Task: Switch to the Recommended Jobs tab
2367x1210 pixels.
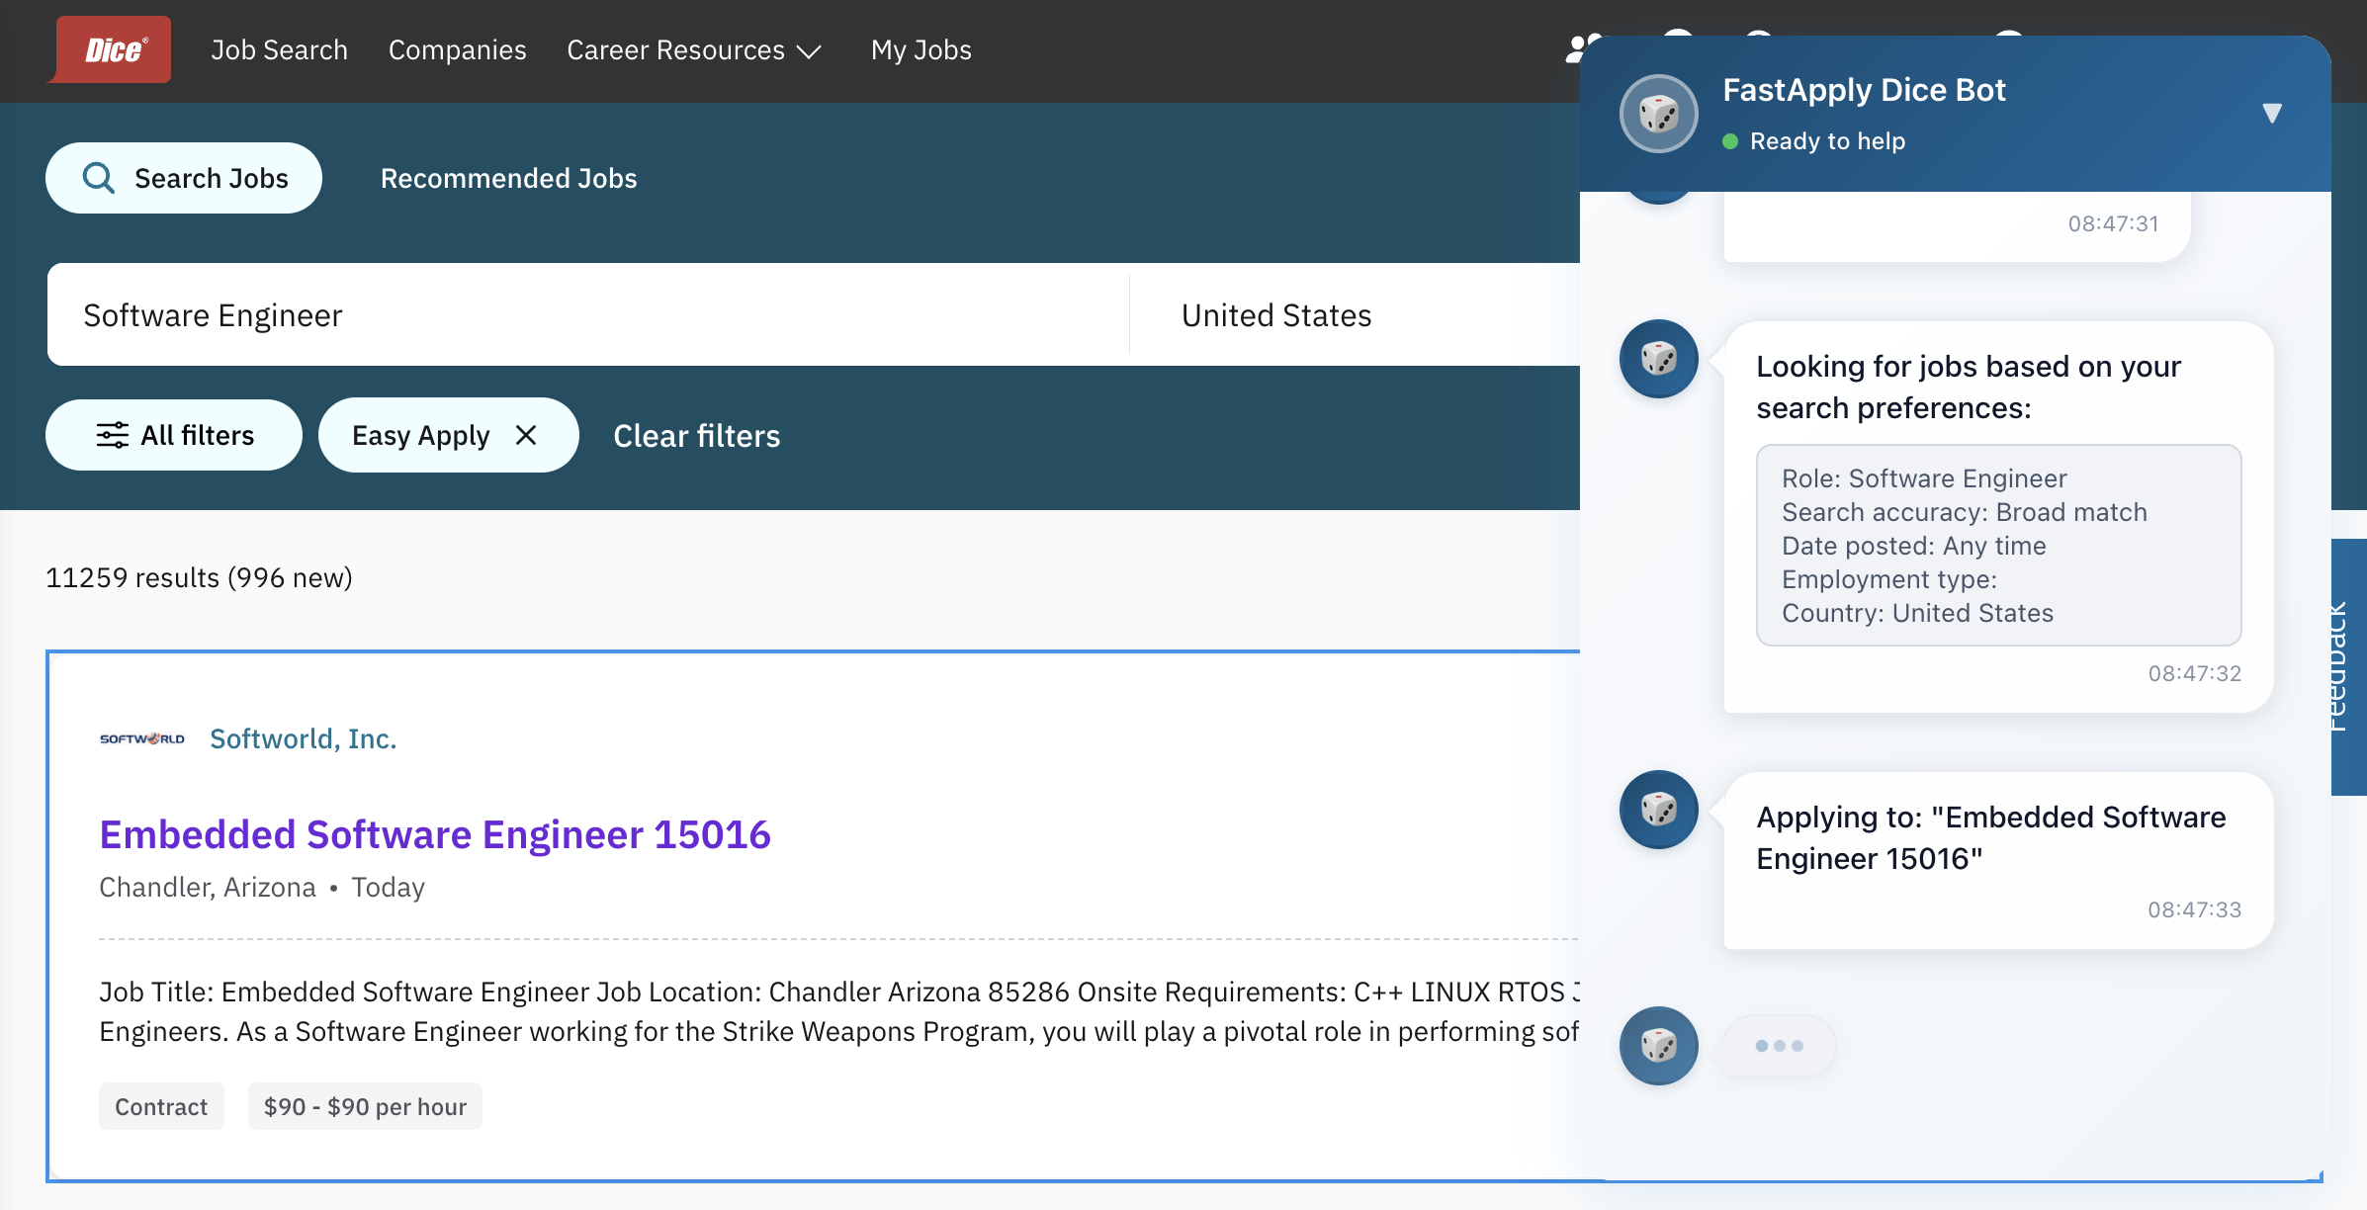Action: pyautogui.click(x=508, y=178)
